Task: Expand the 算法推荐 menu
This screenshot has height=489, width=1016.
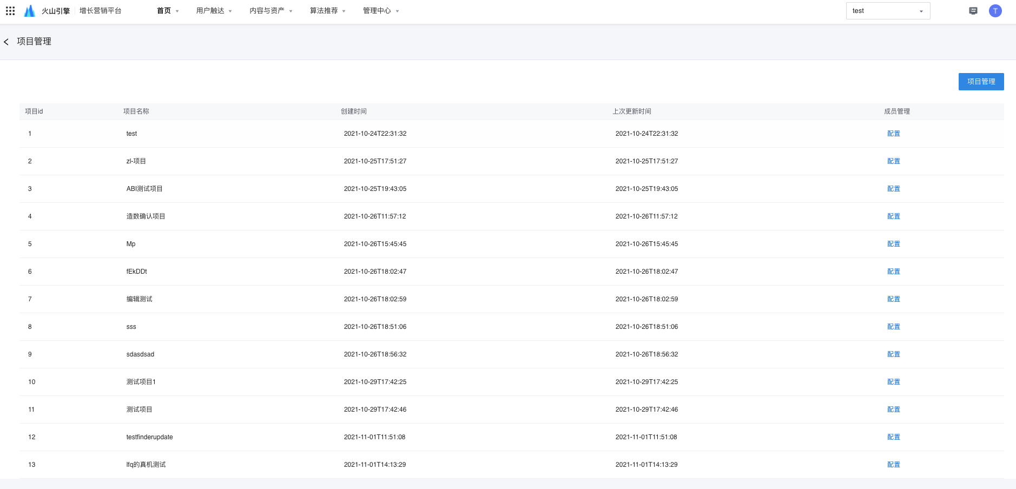Action: coord(328,11)
